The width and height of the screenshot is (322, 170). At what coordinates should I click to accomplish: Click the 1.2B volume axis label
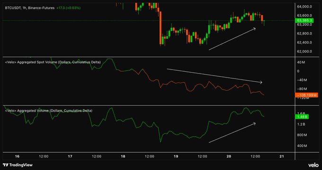pyautogui.click(x=301, y=124)
